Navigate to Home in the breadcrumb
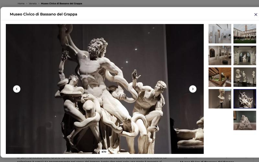The image size is (259, 162). pos(21,4)
